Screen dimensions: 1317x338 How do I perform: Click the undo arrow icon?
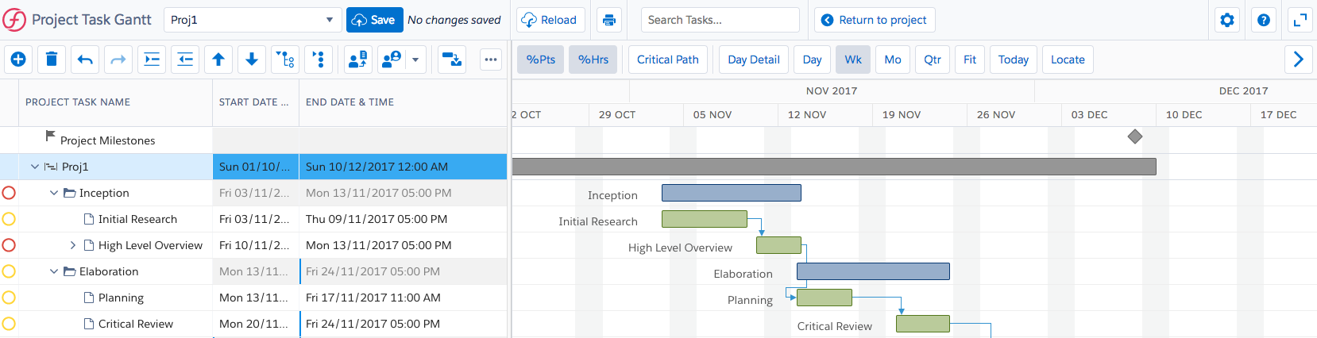[85, 60]
